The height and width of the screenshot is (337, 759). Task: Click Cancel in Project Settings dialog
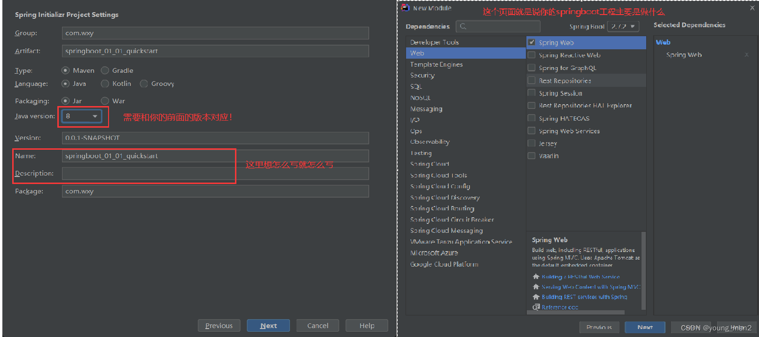[x=318, y=326]
